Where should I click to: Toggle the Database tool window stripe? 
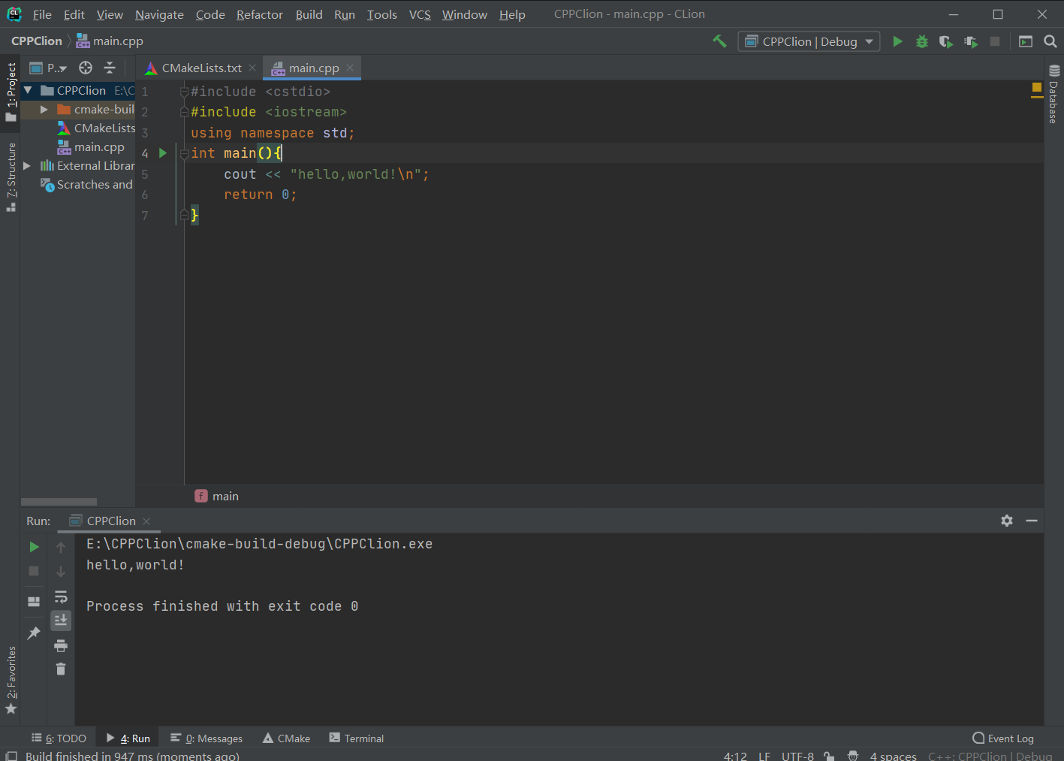1053,95
